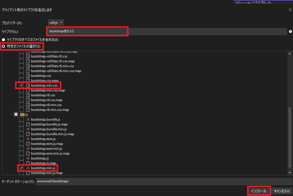293x196 pixels.
Task: Collapse the js folder tree node
Action: pyautogui.click(x=11, y=115)
